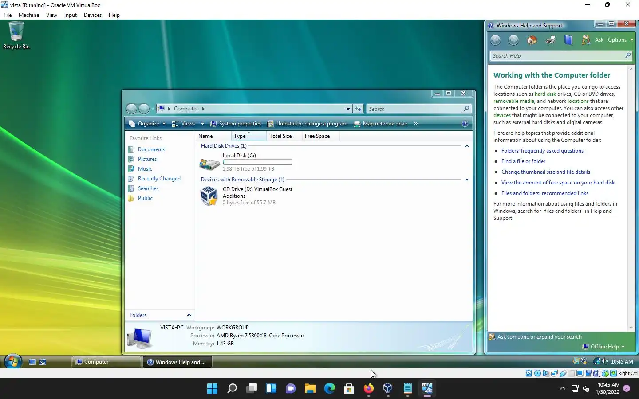Viewport: 639px width, 399px height.
Task: Open the Vista Start orb
Action: coord(13,362)
